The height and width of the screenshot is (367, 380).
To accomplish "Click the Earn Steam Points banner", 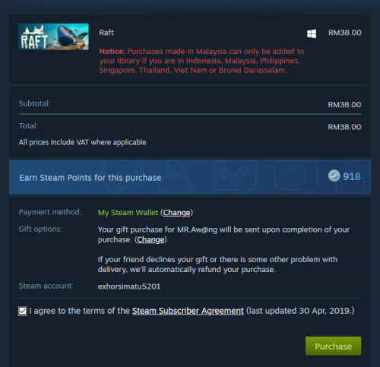I will (x=190, y=177).
